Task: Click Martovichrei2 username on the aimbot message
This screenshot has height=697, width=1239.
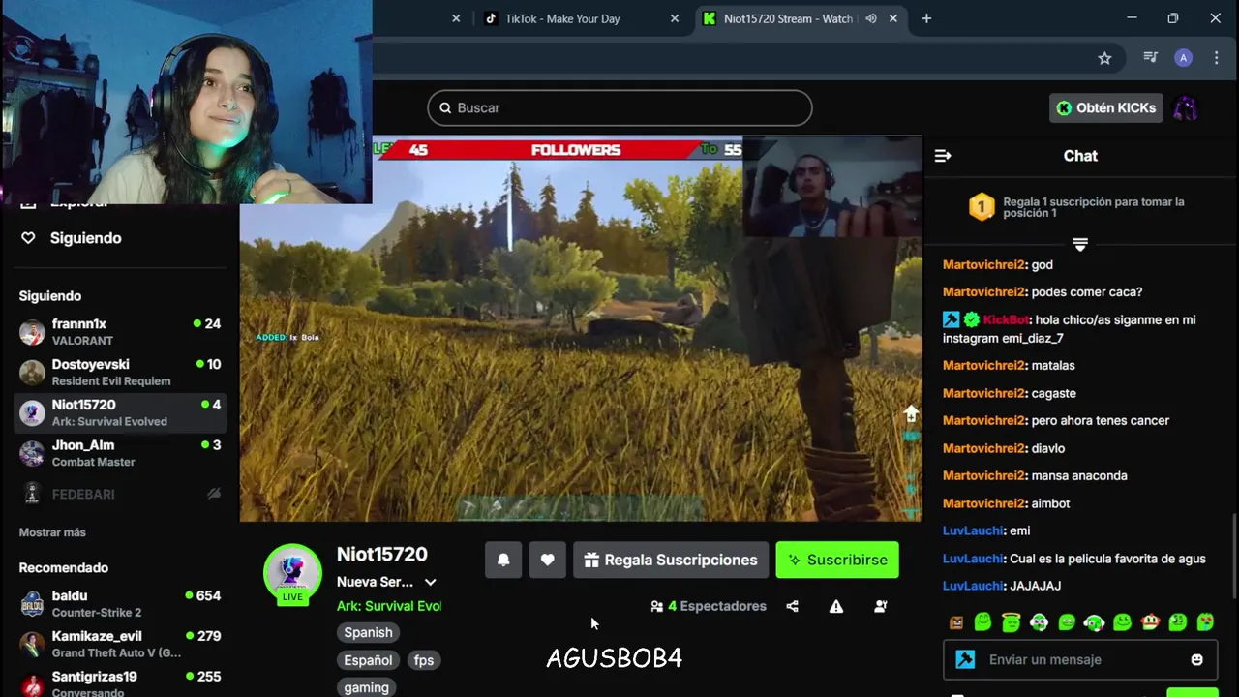Action: pyautogui.click(x=983, y=503)
